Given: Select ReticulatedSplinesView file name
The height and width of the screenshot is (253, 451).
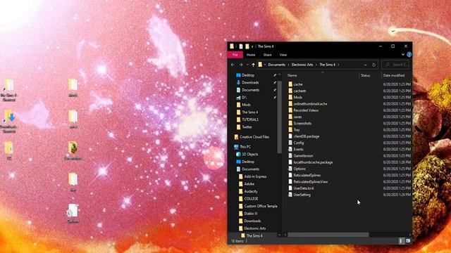Looking at the screenshot, I should [311, 182].
